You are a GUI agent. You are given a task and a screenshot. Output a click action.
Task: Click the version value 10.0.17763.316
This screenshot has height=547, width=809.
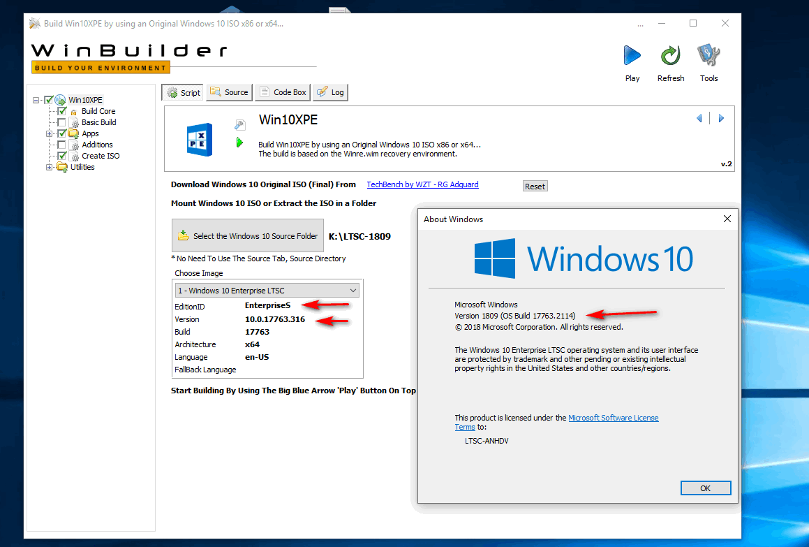(274, 319)
